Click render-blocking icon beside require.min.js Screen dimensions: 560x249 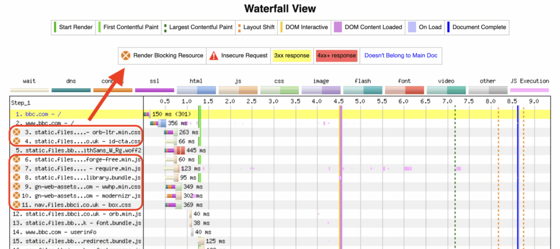pyautogui.click(x=16, y=168)
